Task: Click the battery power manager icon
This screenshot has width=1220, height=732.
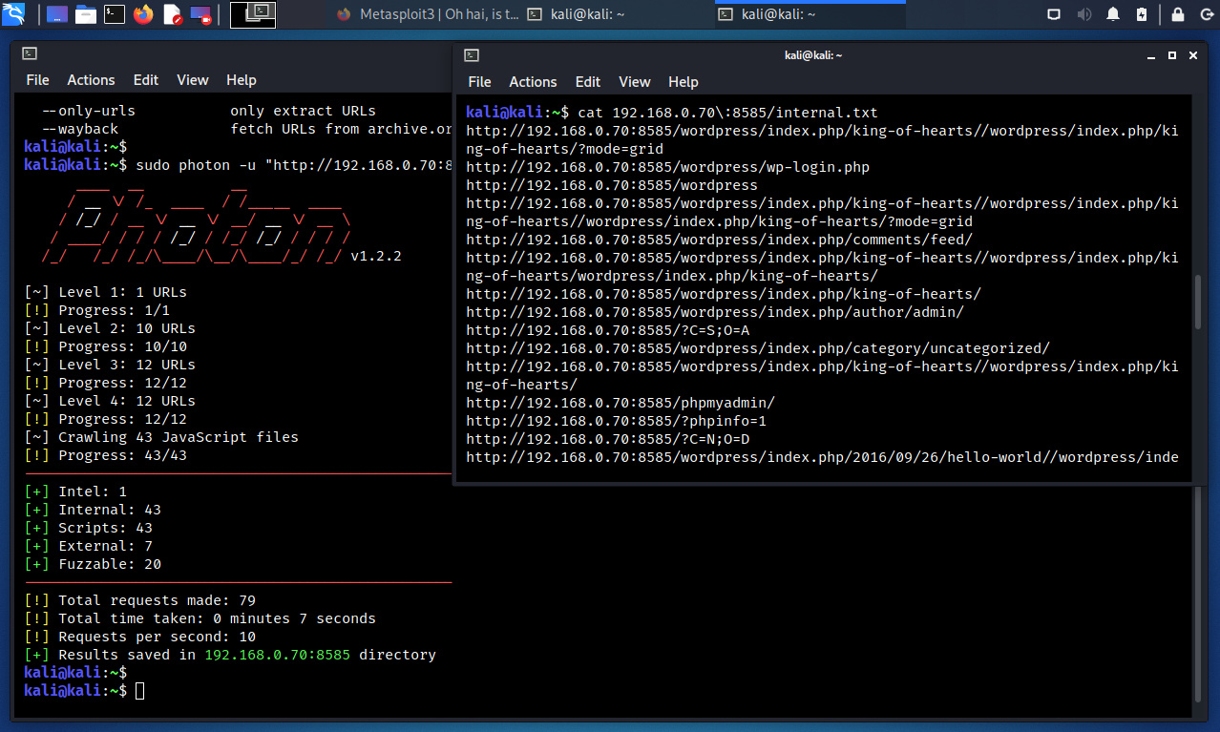Action: tap(1142, 14)
